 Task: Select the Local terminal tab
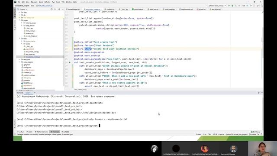(28, 93)
